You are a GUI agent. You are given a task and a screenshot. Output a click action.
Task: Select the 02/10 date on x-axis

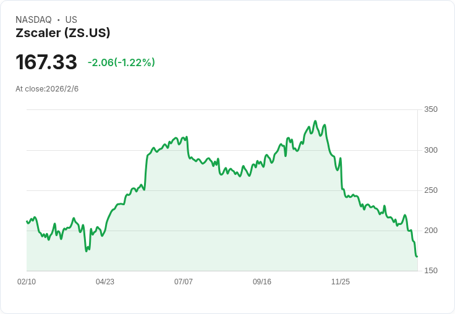[x=27, y=282]
